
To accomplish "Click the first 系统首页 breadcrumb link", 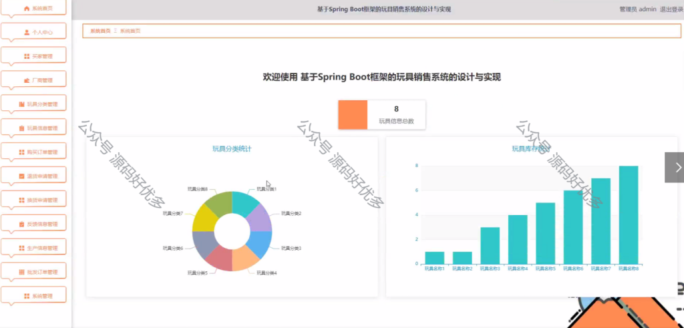I will tap(100, 31).
